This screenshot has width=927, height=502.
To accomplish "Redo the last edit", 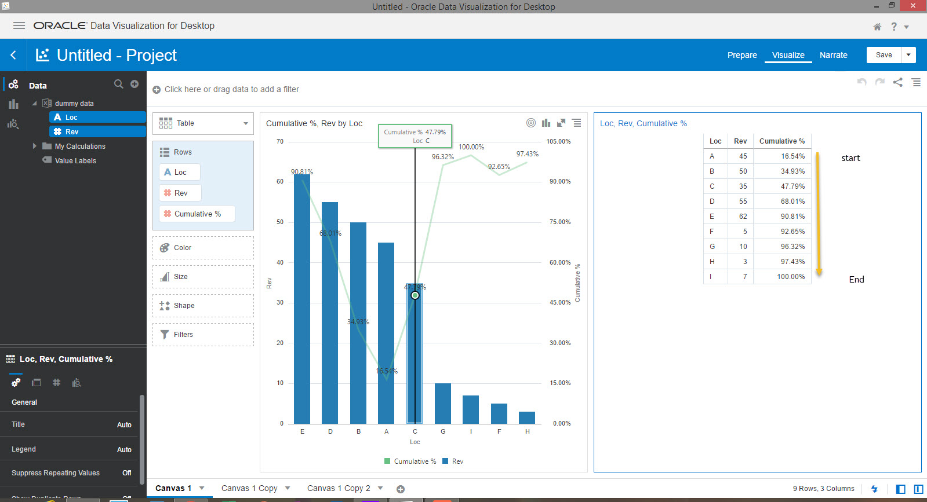I will point(880,82).
